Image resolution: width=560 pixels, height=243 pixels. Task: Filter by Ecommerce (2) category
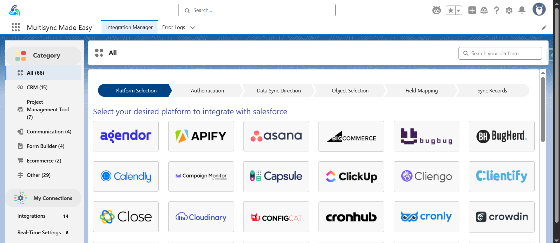tap(43, 161)
